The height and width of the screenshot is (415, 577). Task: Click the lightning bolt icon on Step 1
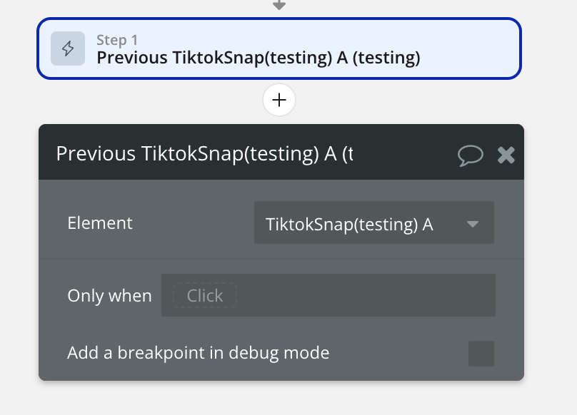68,48
